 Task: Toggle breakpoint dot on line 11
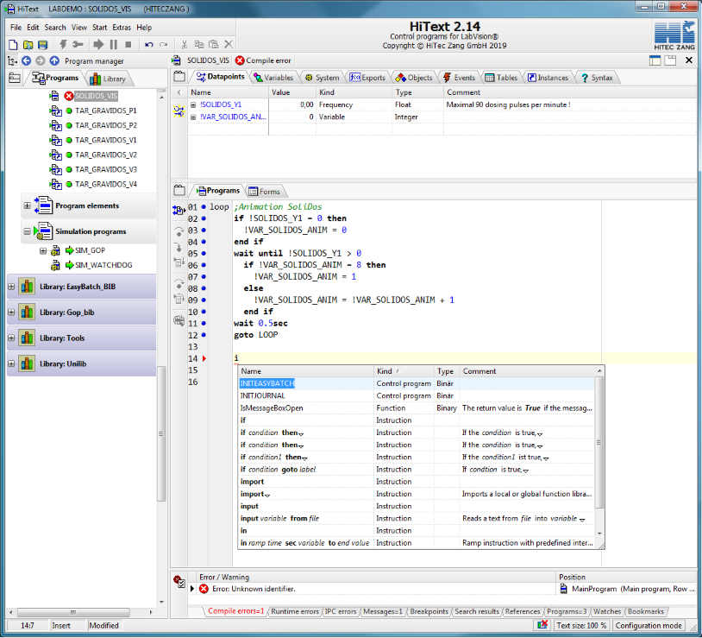coord(204,323)
